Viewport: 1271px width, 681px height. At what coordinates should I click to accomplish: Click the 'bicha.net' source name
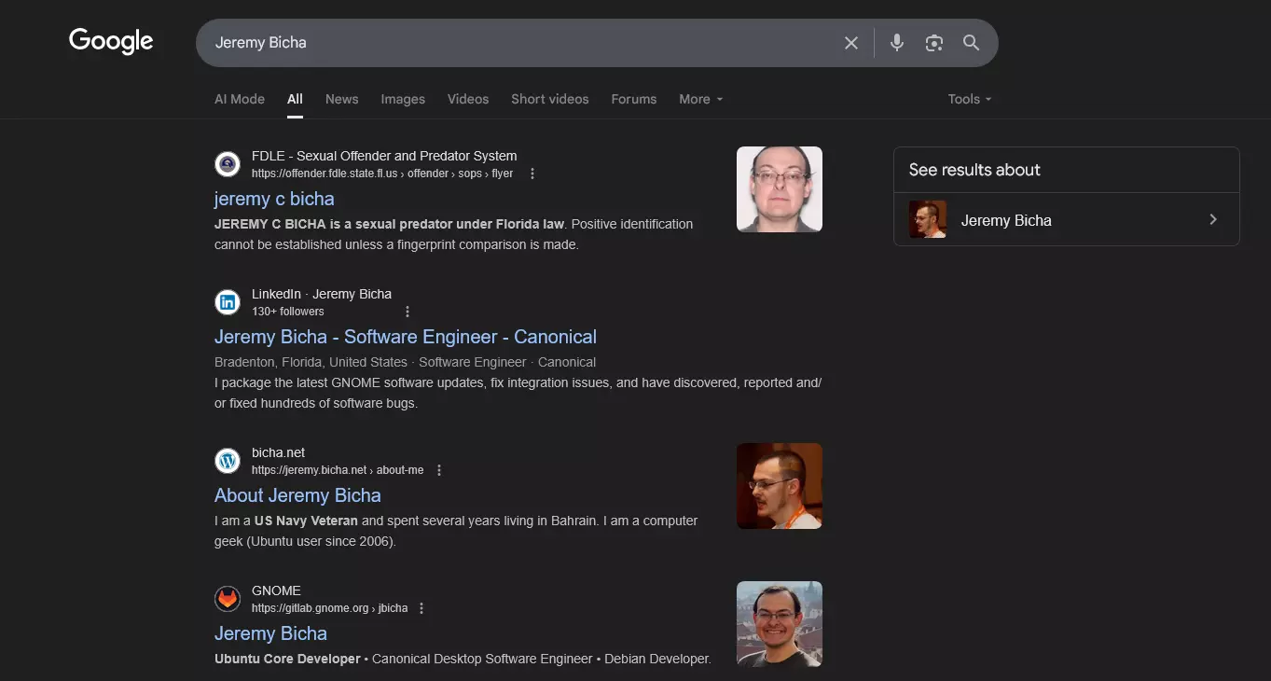coord(279,452)
